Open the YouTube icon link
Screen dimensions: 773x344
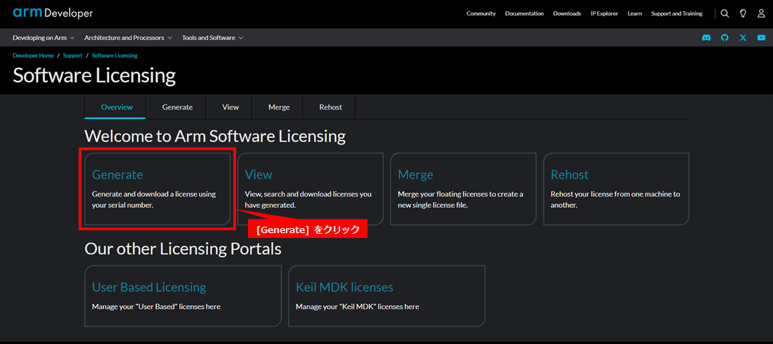[761, 37]
